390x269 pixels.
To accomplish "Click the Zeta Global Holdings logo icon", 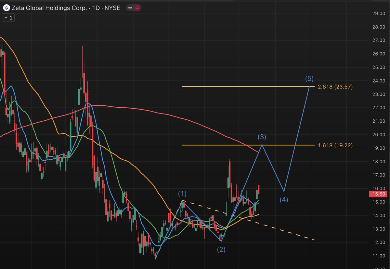I will coord(6,7).
